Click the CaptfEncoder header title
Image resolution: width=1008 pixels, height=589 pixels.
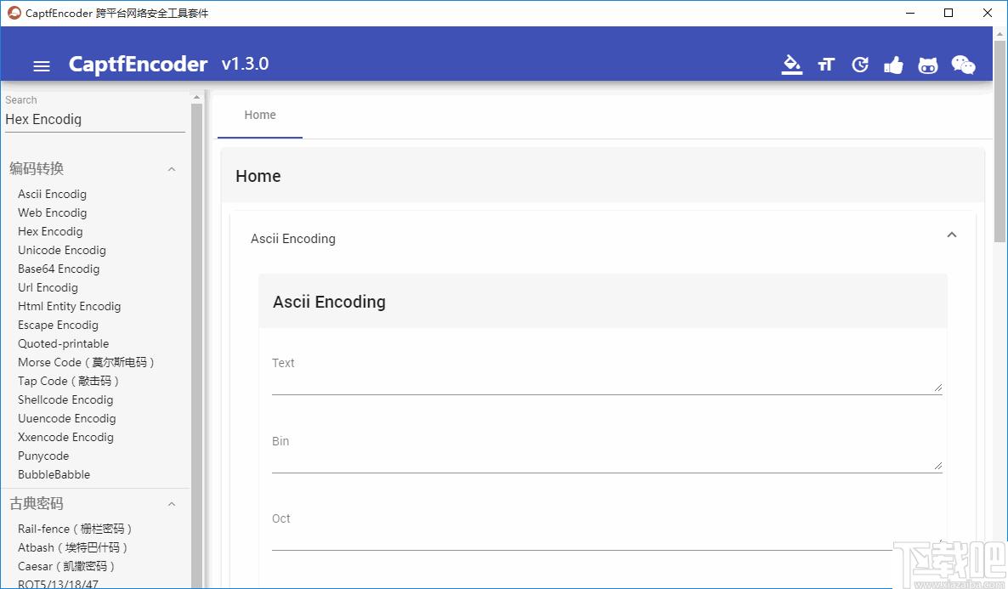139,64
